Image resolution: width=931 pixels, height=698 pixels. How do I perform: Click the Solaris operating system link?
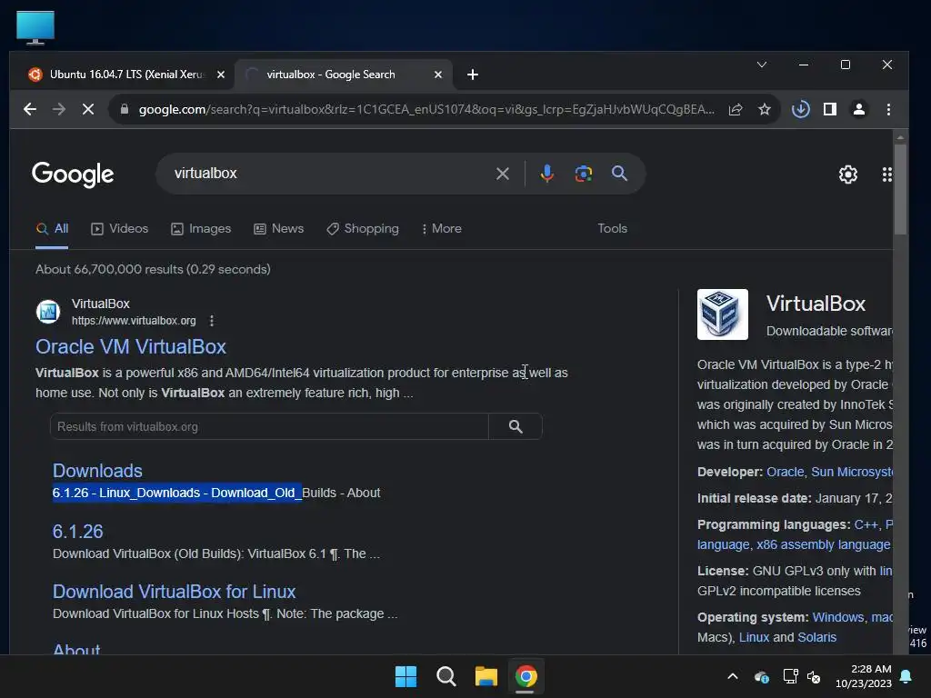[x=816, y=637]
